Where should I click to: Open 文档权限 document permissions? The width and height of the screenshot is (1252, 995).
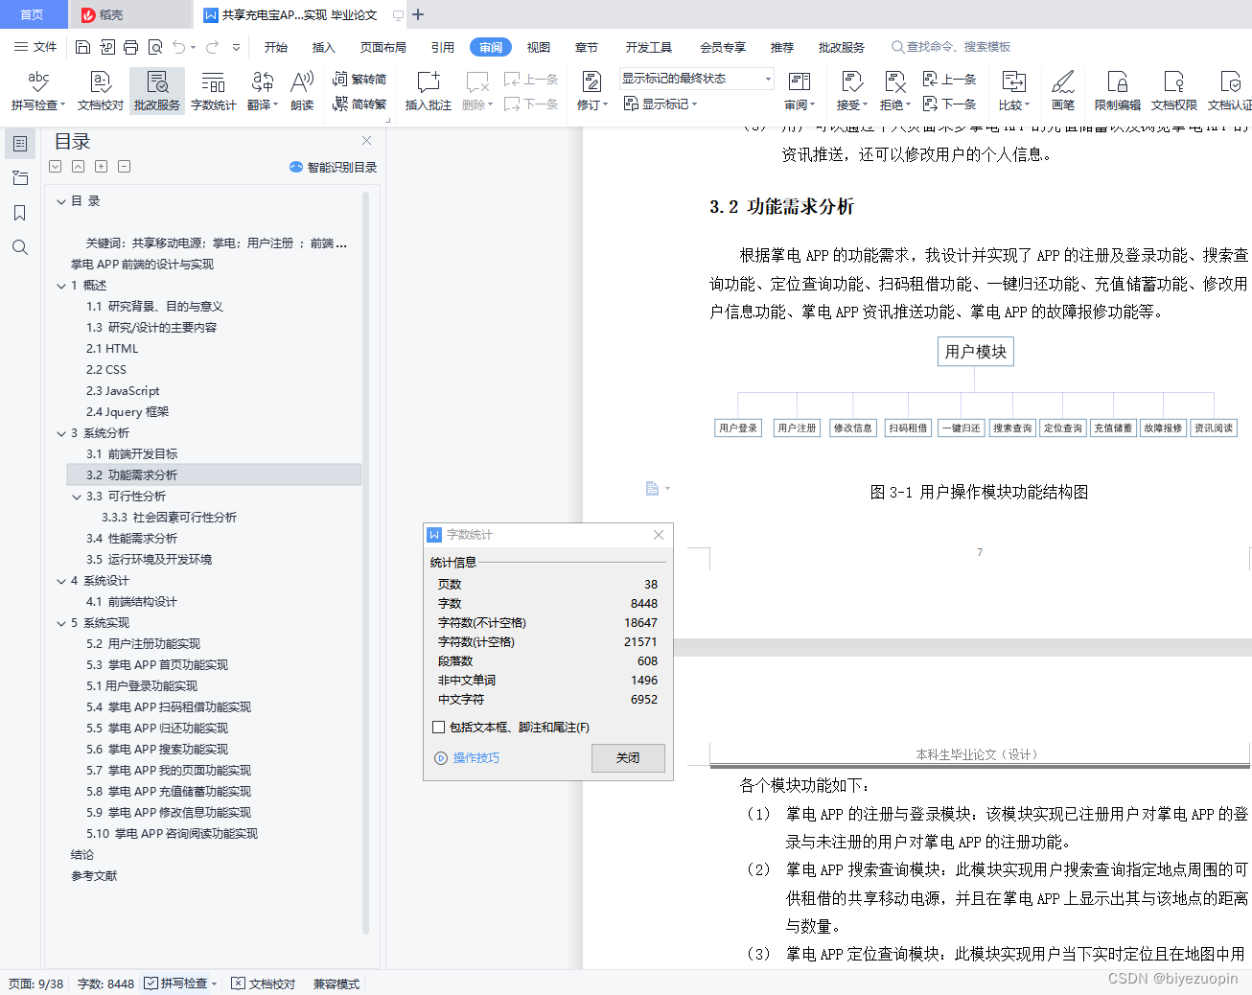pos(1174,91)
